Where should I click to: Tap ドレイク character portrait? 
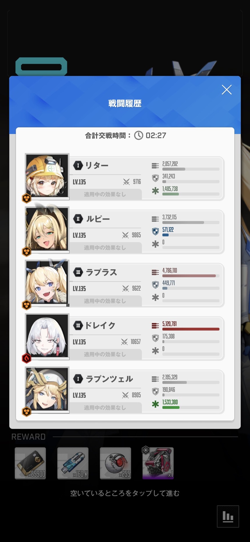47,336
